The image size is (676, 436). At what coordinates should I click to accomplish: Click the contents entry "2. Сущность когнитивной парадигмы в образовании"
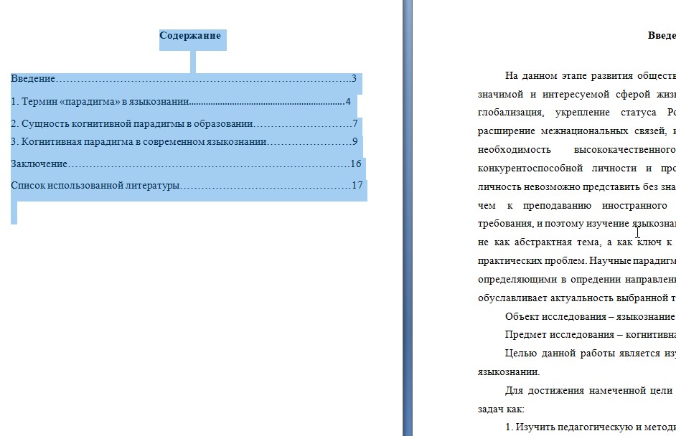(x=132, y=124)
